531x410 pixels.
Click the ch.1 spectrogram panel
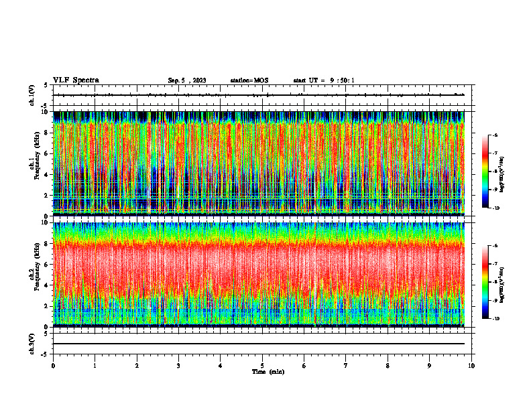259,163
